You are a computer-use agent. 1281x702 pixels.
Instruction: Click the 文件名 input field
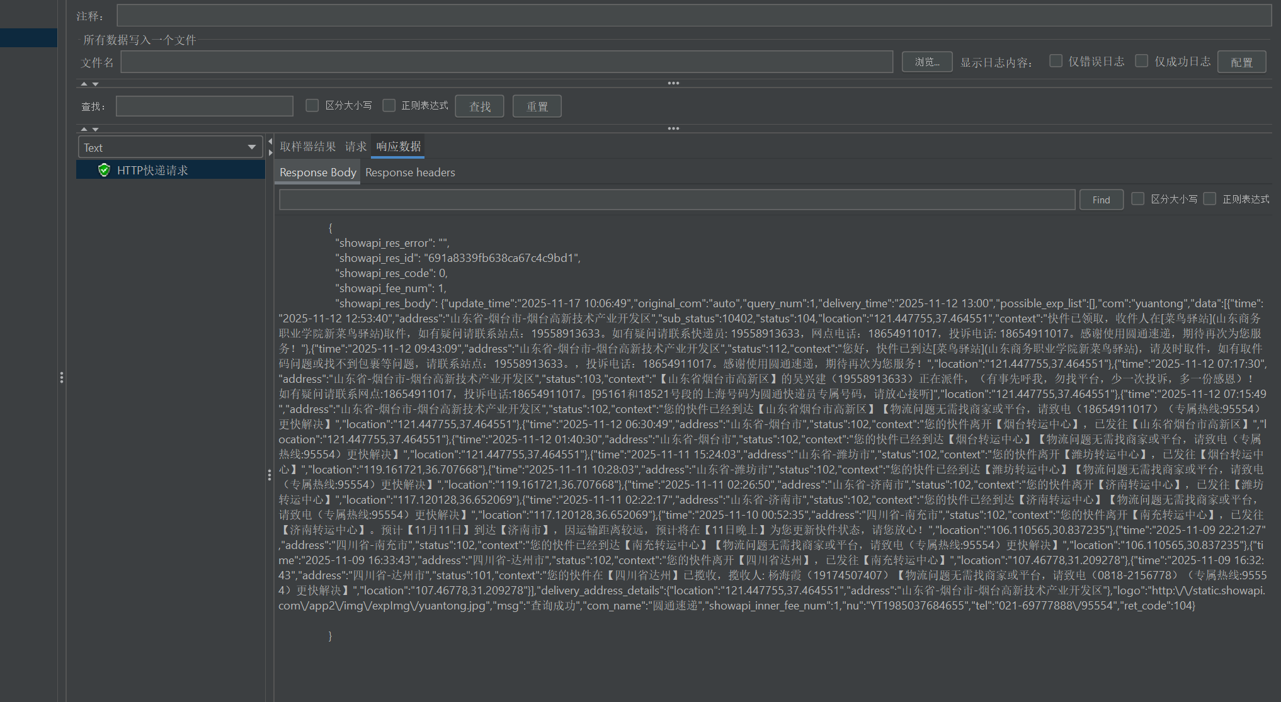click(506, 62)
